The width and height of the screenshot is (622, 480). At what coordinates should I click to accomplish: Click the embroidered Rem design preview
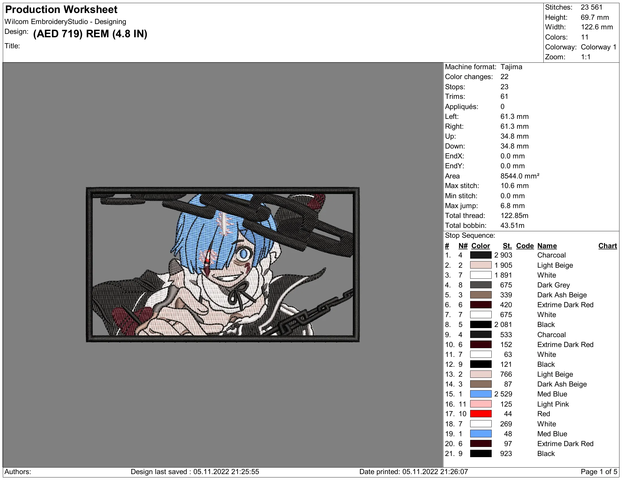click(223, 265)
